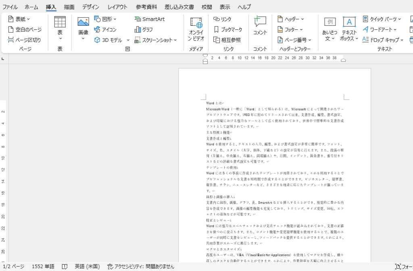Insert a SmartArt graphic
The width and height of the screenshot is (413, 271).
[x=149, y=19]
